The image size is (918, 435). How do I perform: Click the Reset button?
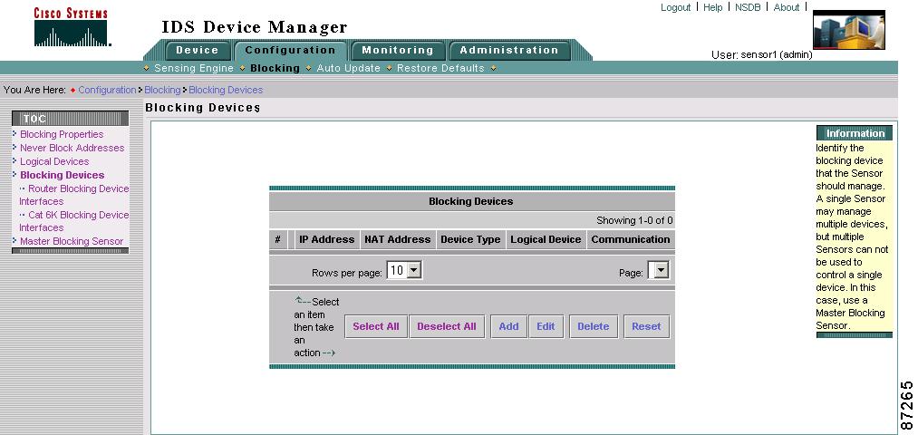coord(646,326)
